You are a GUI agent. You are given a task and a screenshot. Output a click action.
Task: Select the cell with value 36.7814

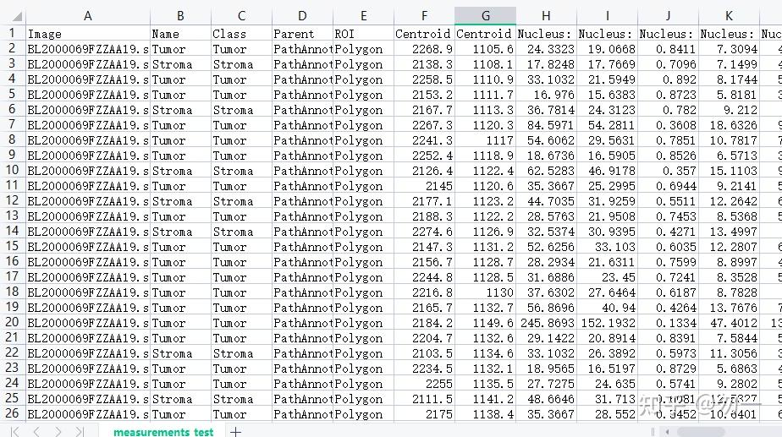[x=546, y=110]
